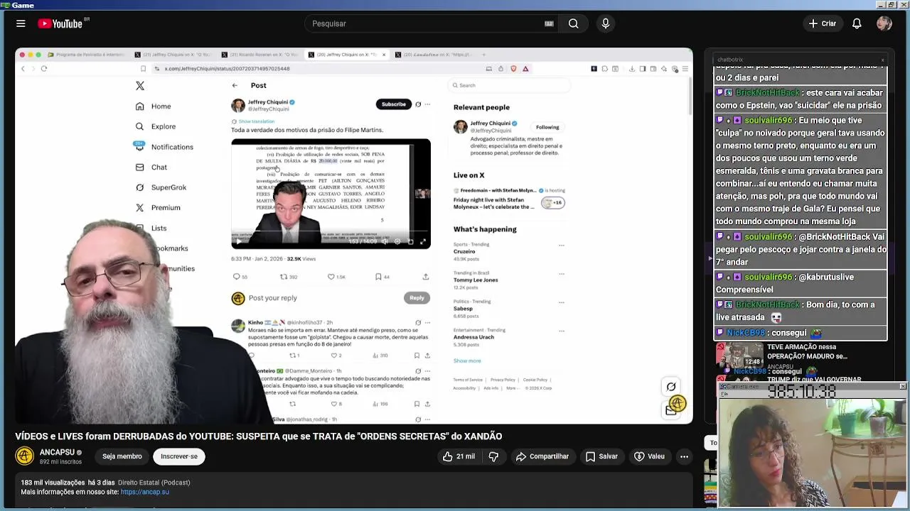Image resolution: width=910 pixels, height=511 pixels.
Task: Open Notifications in the X sidebar
Action: click(x=164, y=147)
